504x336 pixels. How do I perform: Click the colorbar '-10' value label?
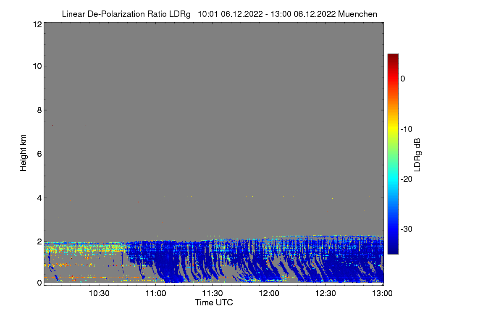[x=407, y=129]
